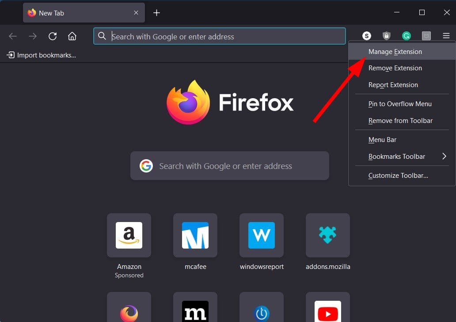Go forward one page arrow
The width and height of the screenshot is (456, 322).
click(33, 36)
